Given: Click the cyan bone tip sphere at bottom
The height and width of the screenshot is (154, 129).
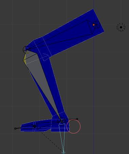Looking at the screenshot, I should (x=63, y=152).
